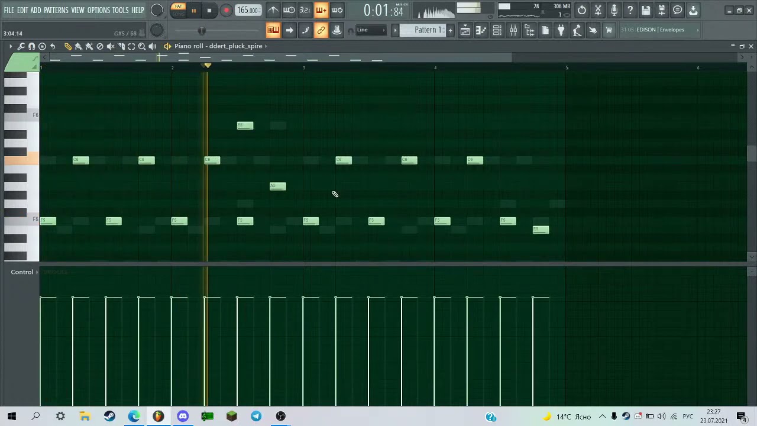Click the playhead marker on timeline
This screenshot has width=757, height=426.
pos(207,66)
